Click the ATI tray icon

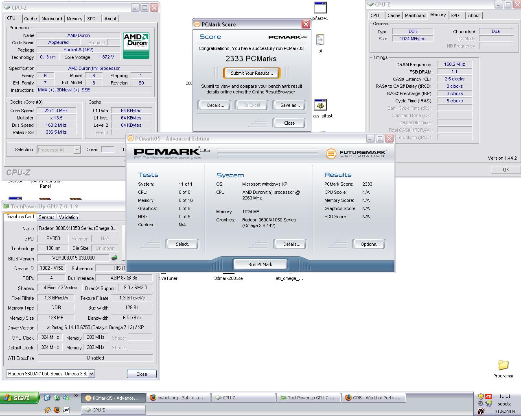click(488, 396)
